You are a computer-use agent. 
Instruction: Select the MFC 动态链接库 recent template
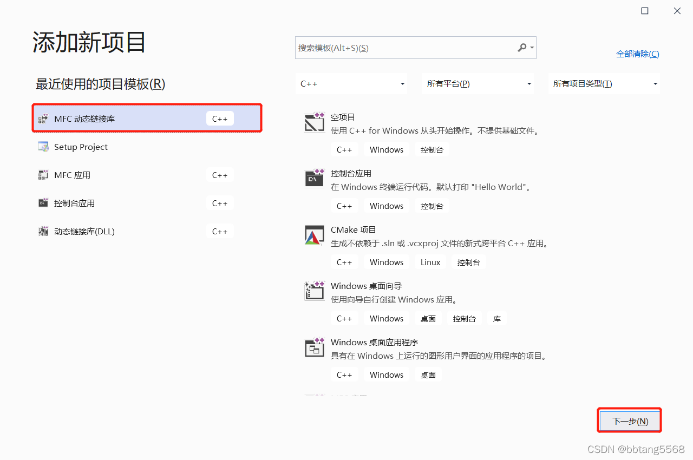coord(147,119)
